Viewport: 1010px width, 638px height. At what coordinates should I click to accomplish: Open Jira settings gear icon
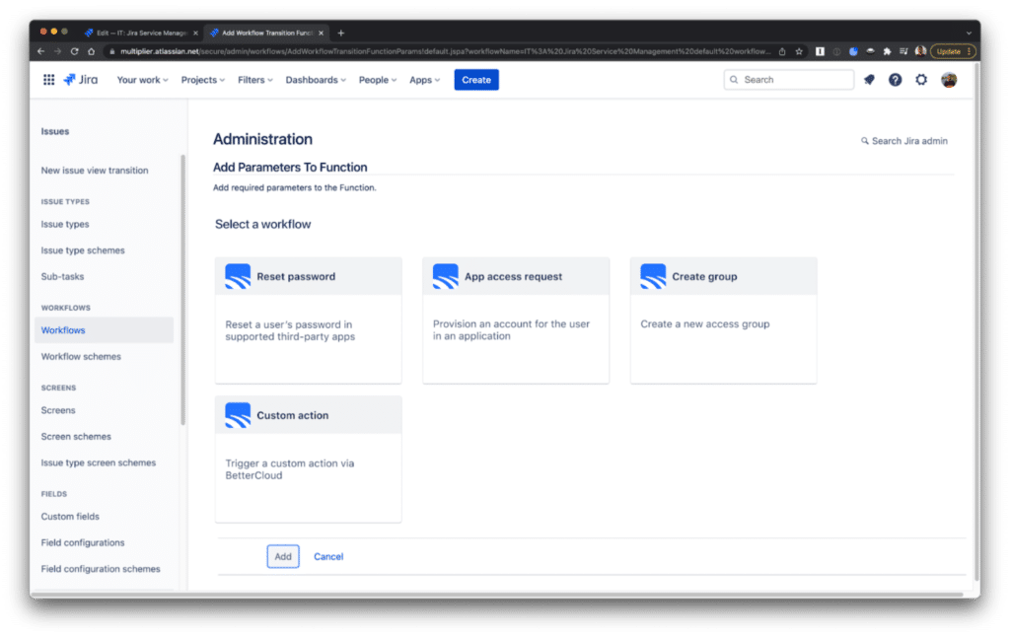pos(921,80)
